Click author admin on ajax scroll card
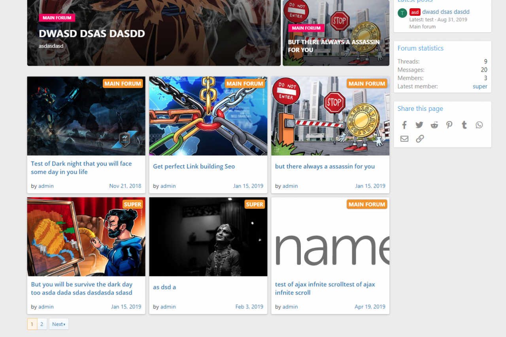 point(290,307)
